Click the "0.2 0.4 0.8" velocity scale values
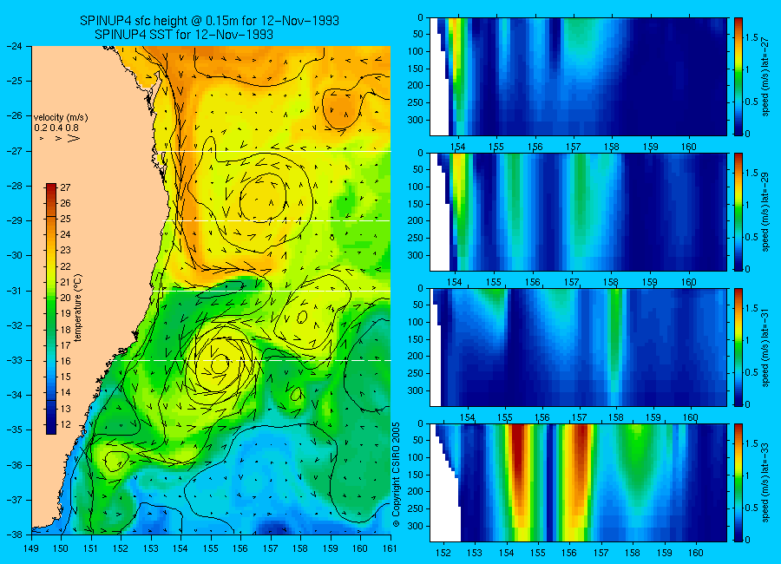781x564 pixels. pyautogui.click(x=56, y=128)
